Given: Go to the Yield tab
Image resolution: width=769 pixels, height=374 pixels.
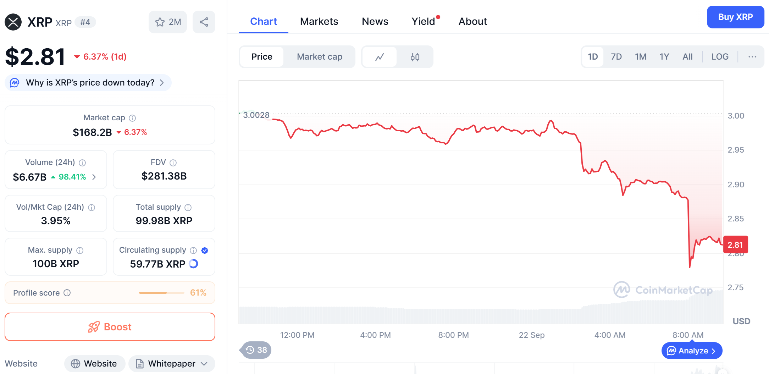Looking at the screenshot, I should pos(423,21).
